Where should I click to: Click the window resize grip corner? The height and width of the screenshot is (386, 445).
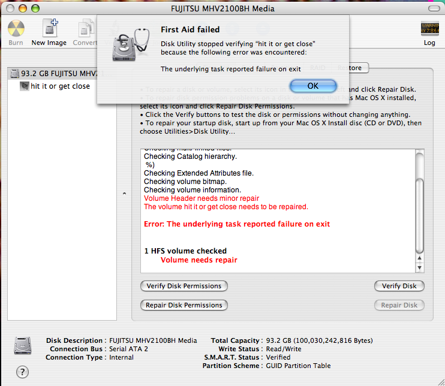tap(441, 382)
